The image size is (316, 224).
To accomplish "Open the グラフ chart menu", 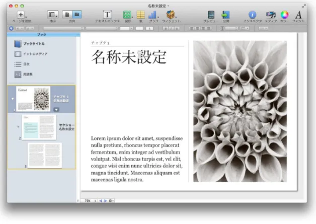I will (152, 15).
